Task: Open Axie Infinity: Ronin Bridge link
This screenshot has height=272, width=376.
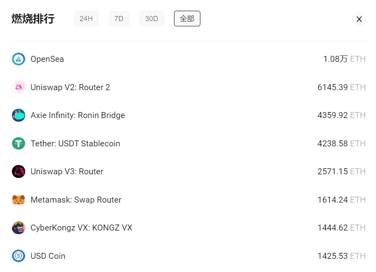Action: click(78, 115)
